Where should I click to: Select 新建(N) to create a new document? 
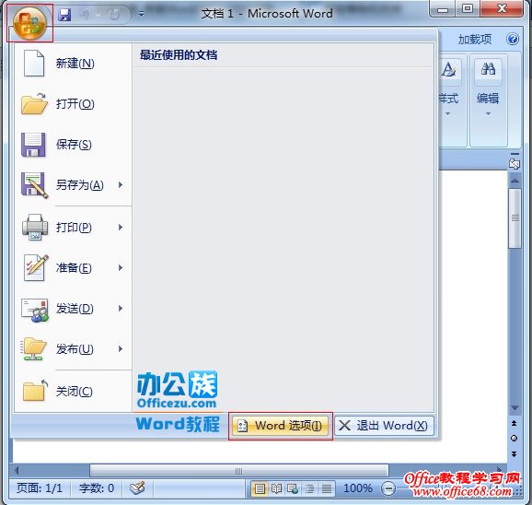tap(73, 64)
